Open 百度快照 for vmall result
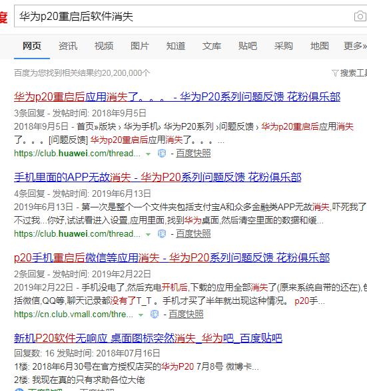The width and height of the screenshot is (367, 391). 186,315
